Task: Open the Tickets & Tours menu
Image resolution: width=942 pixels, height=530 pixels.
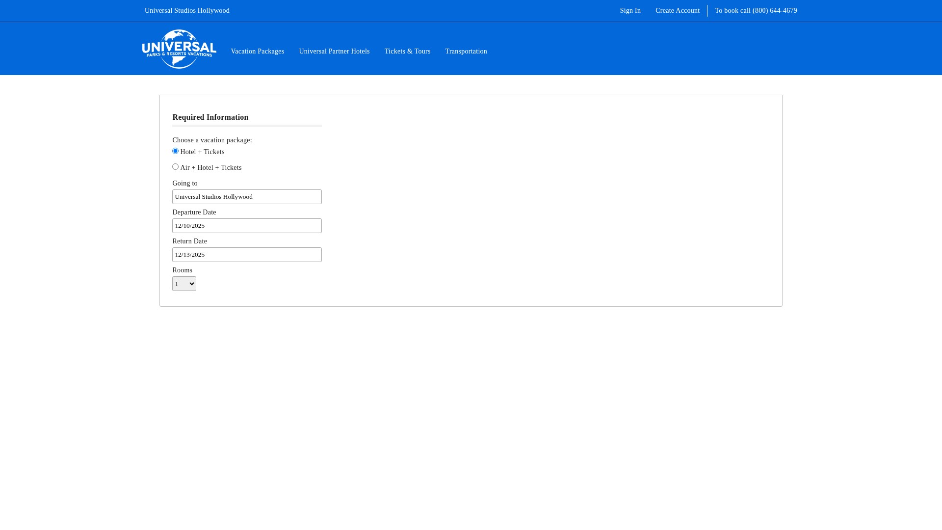Action: [407, 52]
